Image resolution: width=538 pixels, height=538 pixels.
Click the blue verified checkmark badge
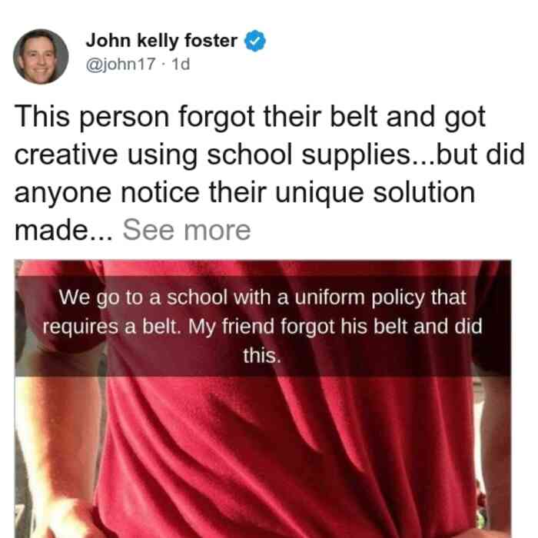tap(255, 41)
